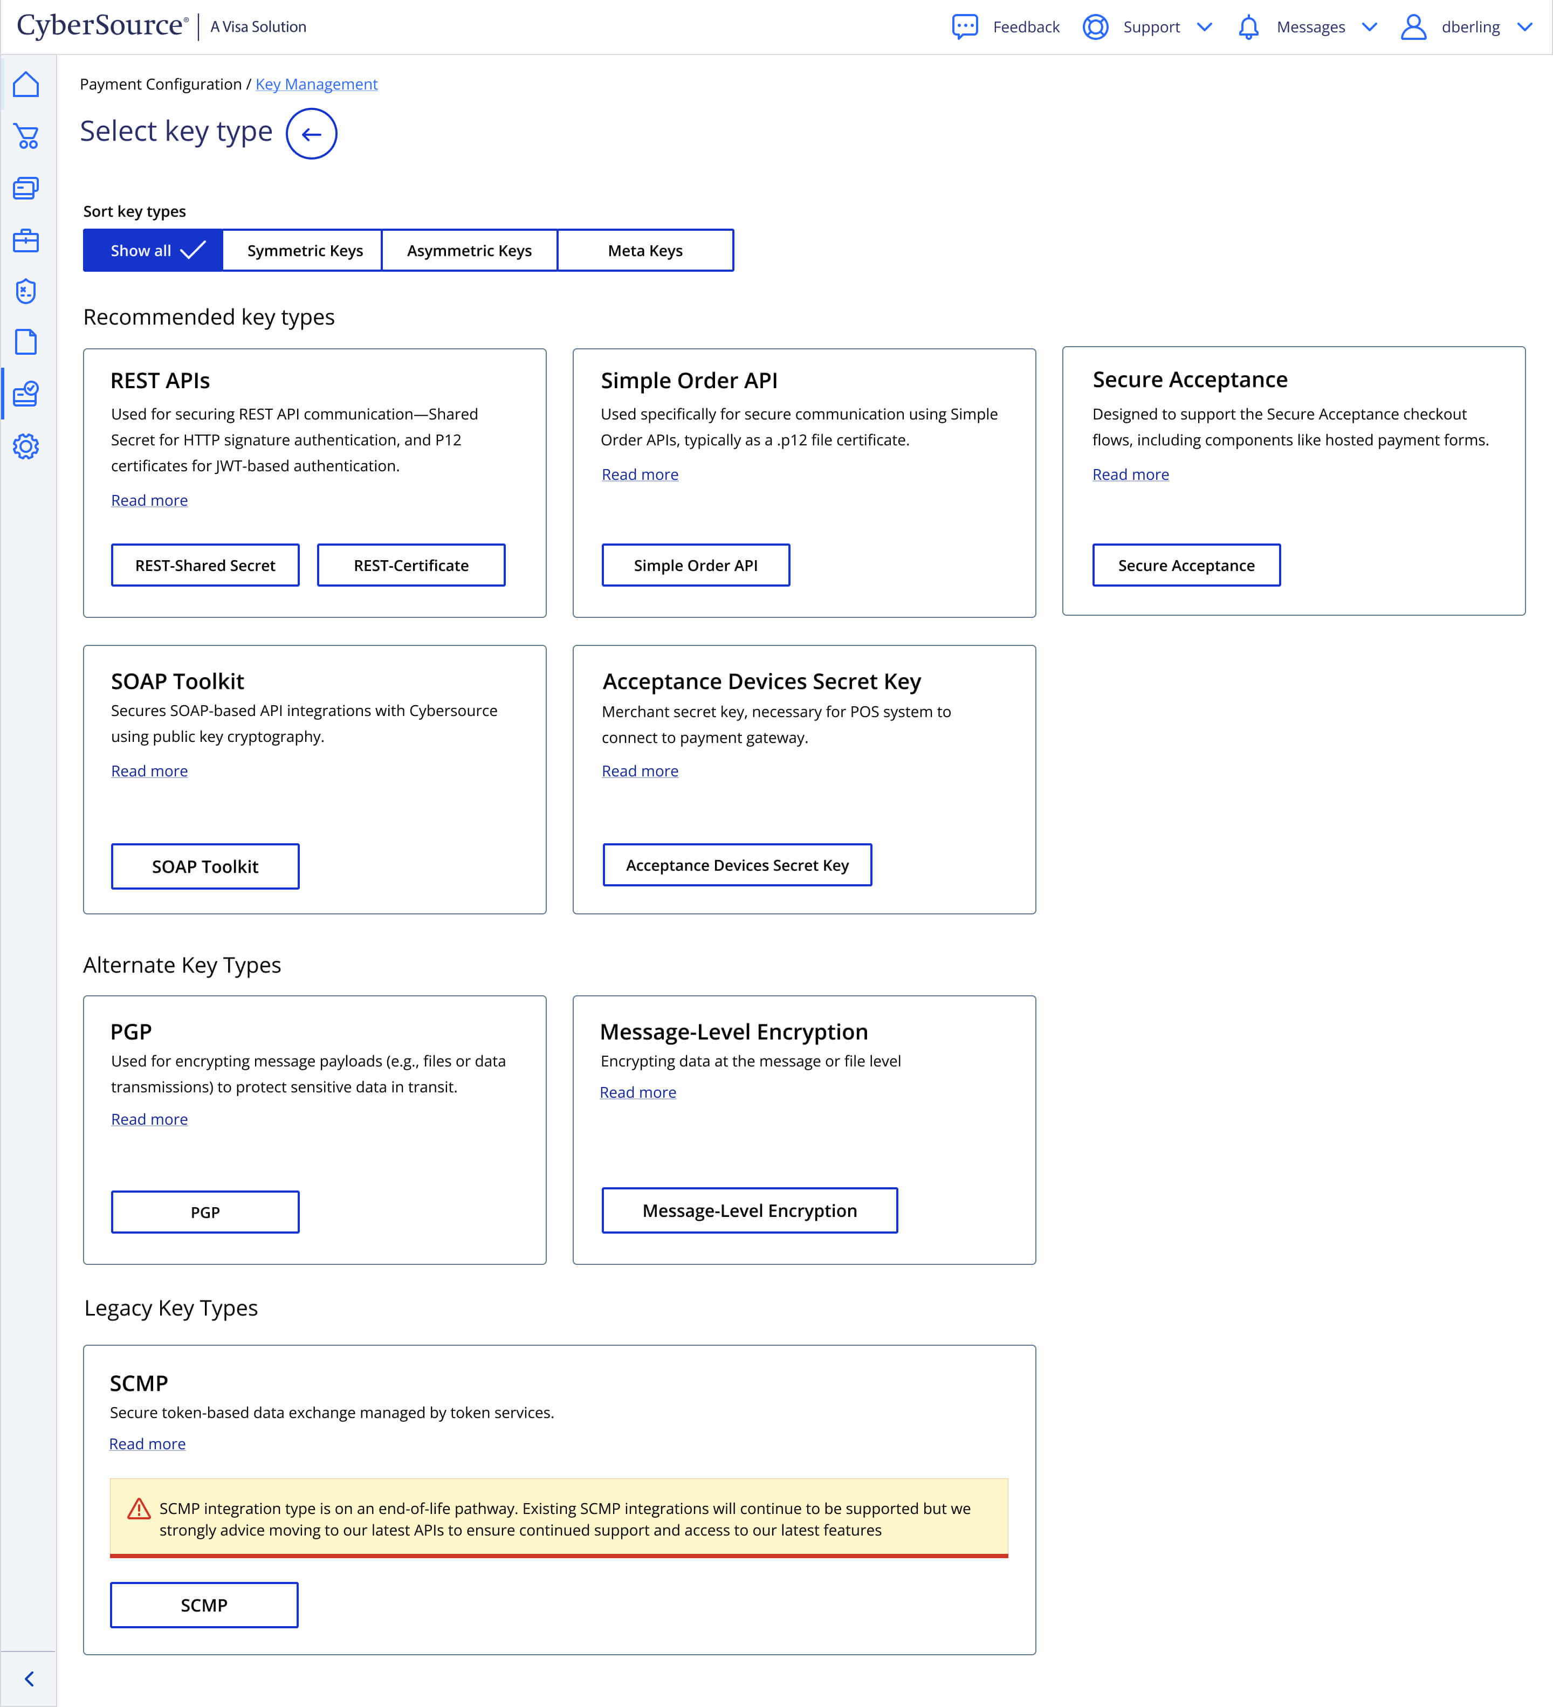Filter by Asymmetric Keys
The image size is (1553, 1707).
pyautogui.click(x=469, y=251)
